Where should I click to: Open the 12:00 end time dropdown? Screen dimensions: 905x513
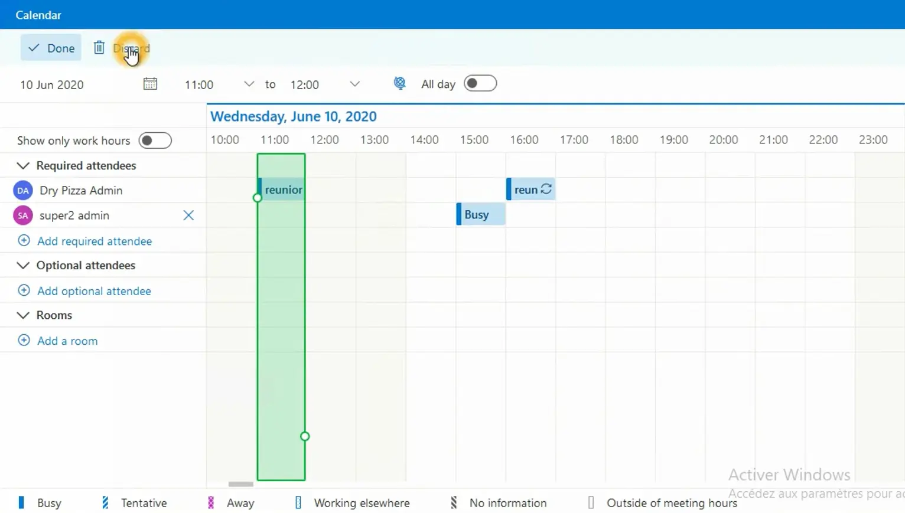click(x=354, y=84)
